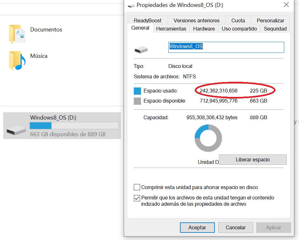Select the Cuota tab
The height and width of the screenshot is (240, 299).
(238, 20)
